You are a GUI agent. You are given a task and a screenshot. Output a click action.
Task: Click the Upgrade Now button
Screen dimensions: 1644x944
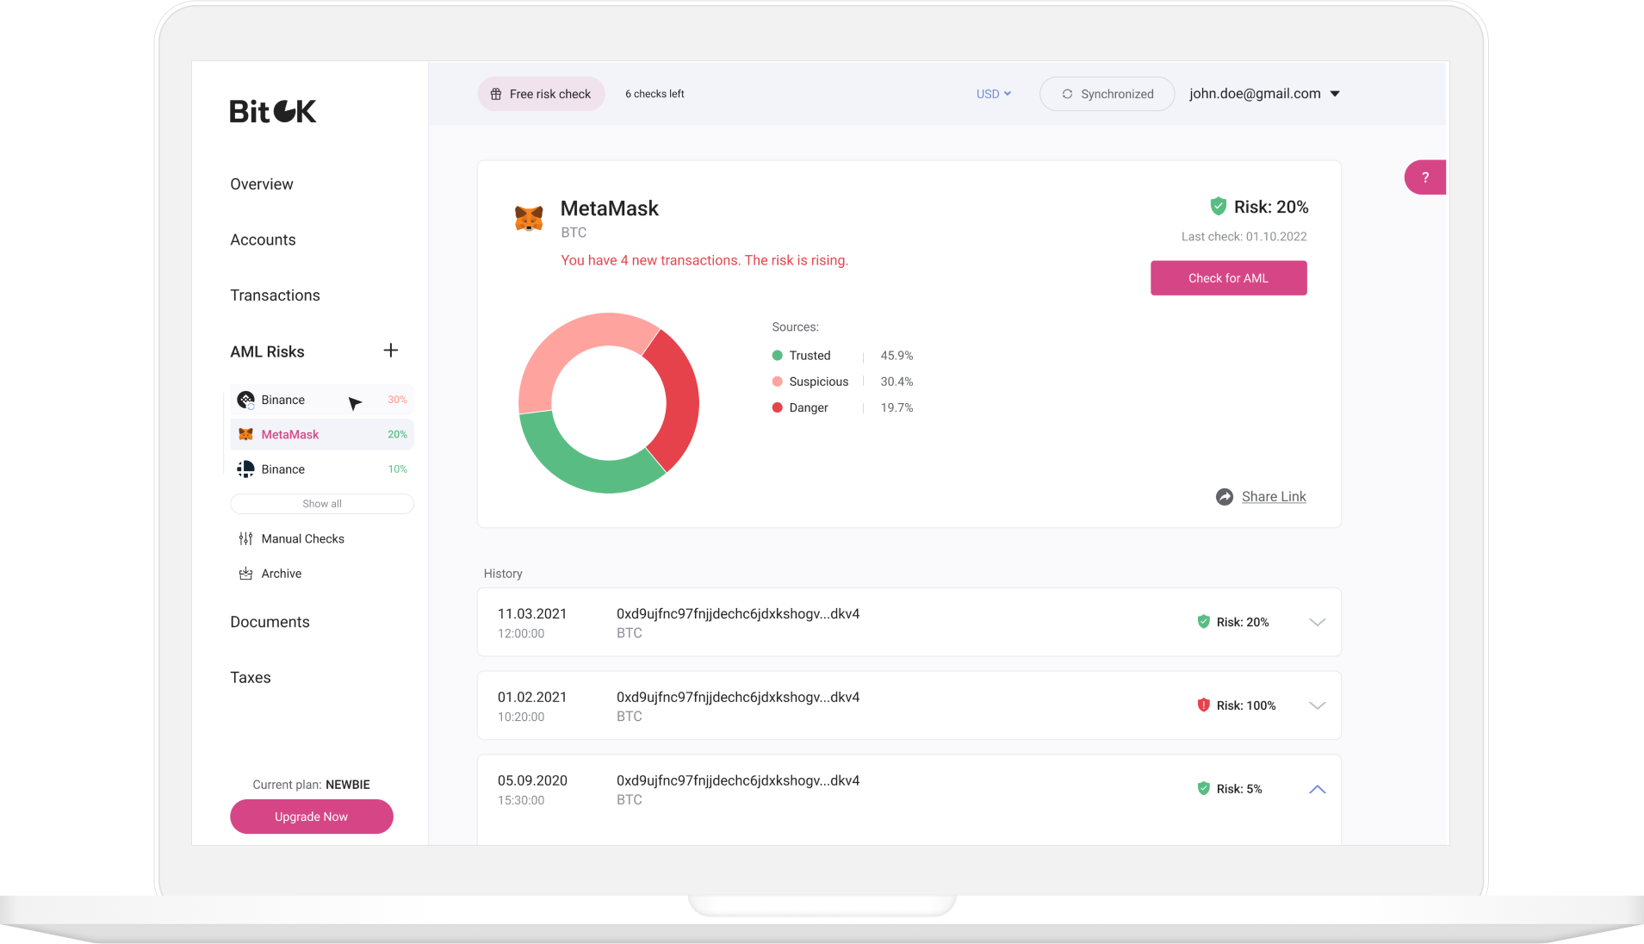(x=311, y=816)
